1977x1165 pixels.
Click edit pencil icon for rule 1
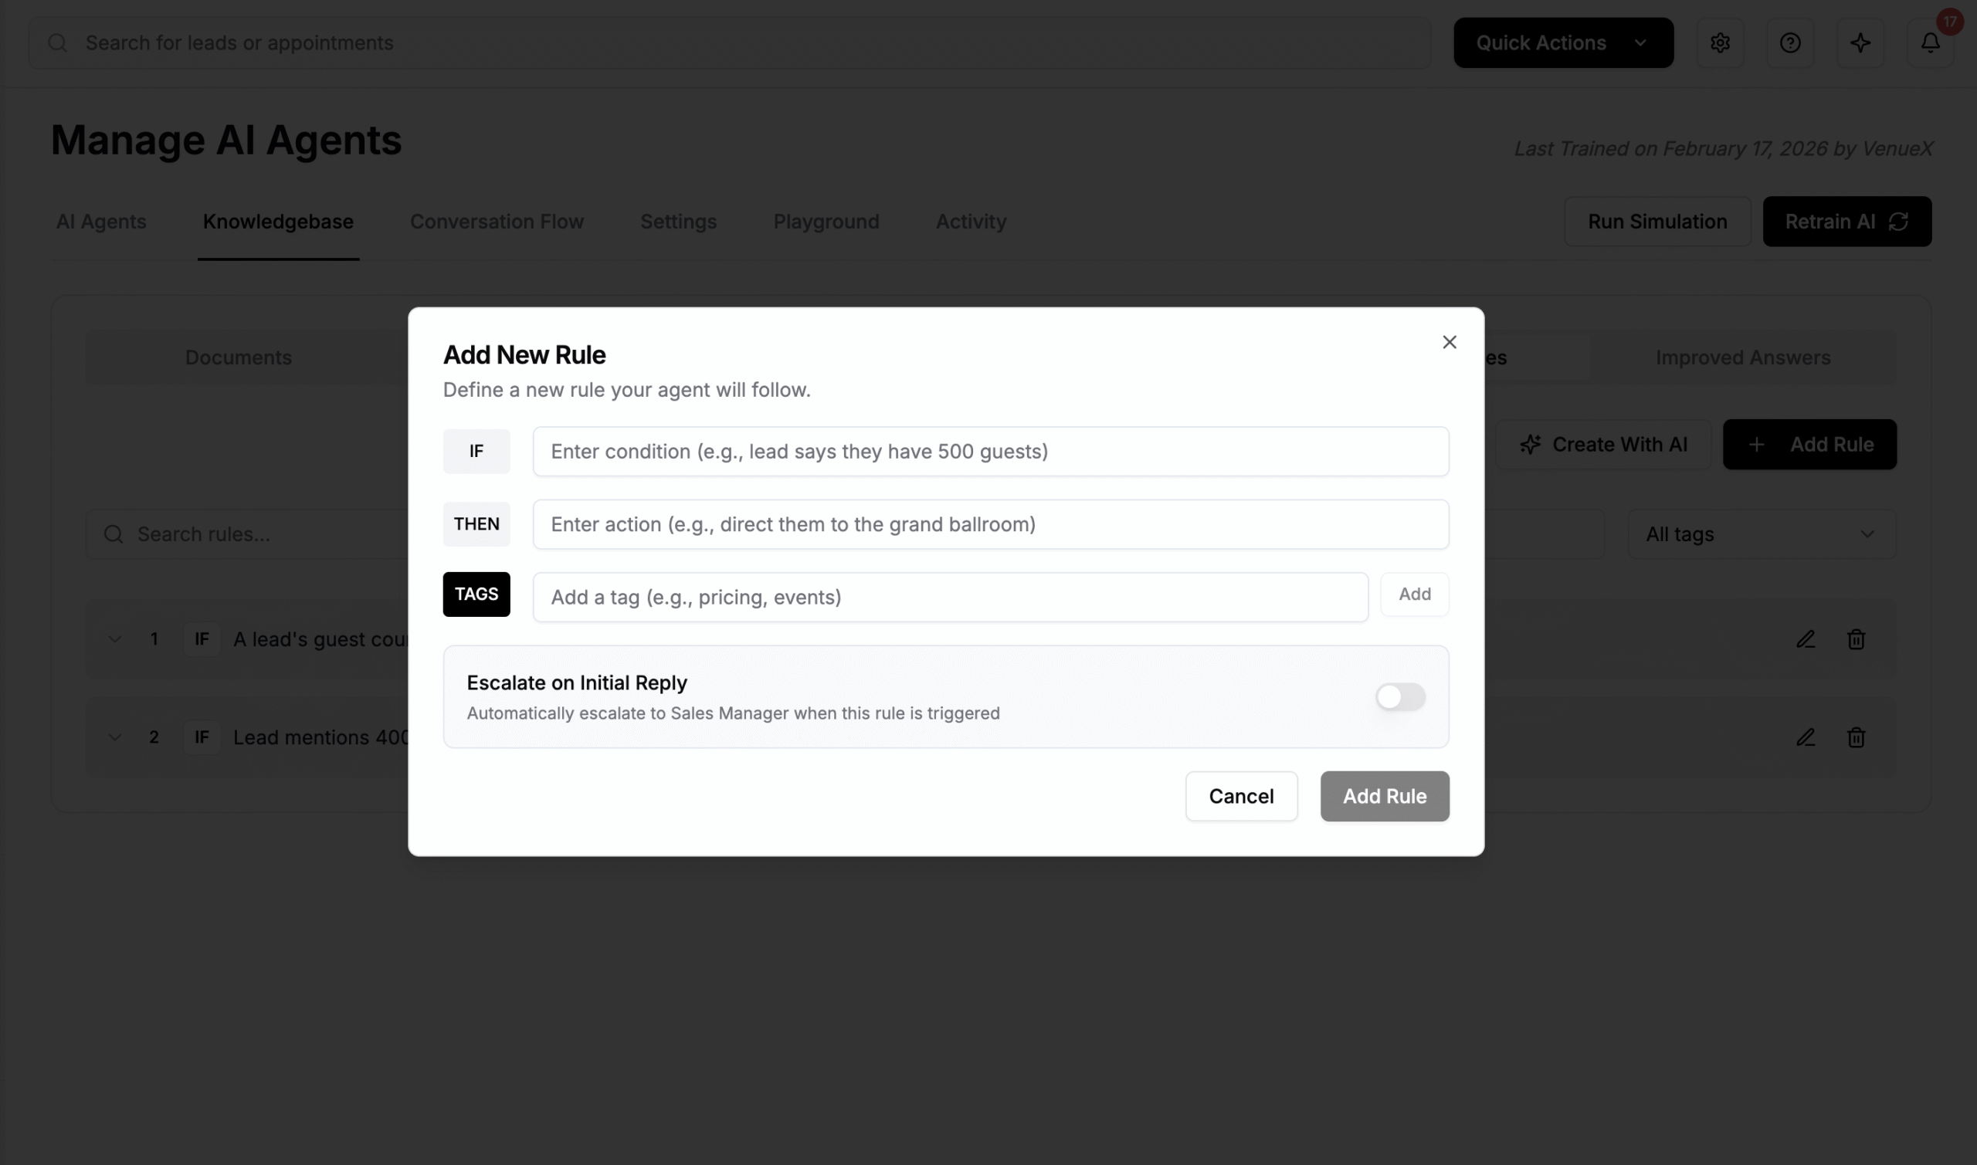[1805, 639]
